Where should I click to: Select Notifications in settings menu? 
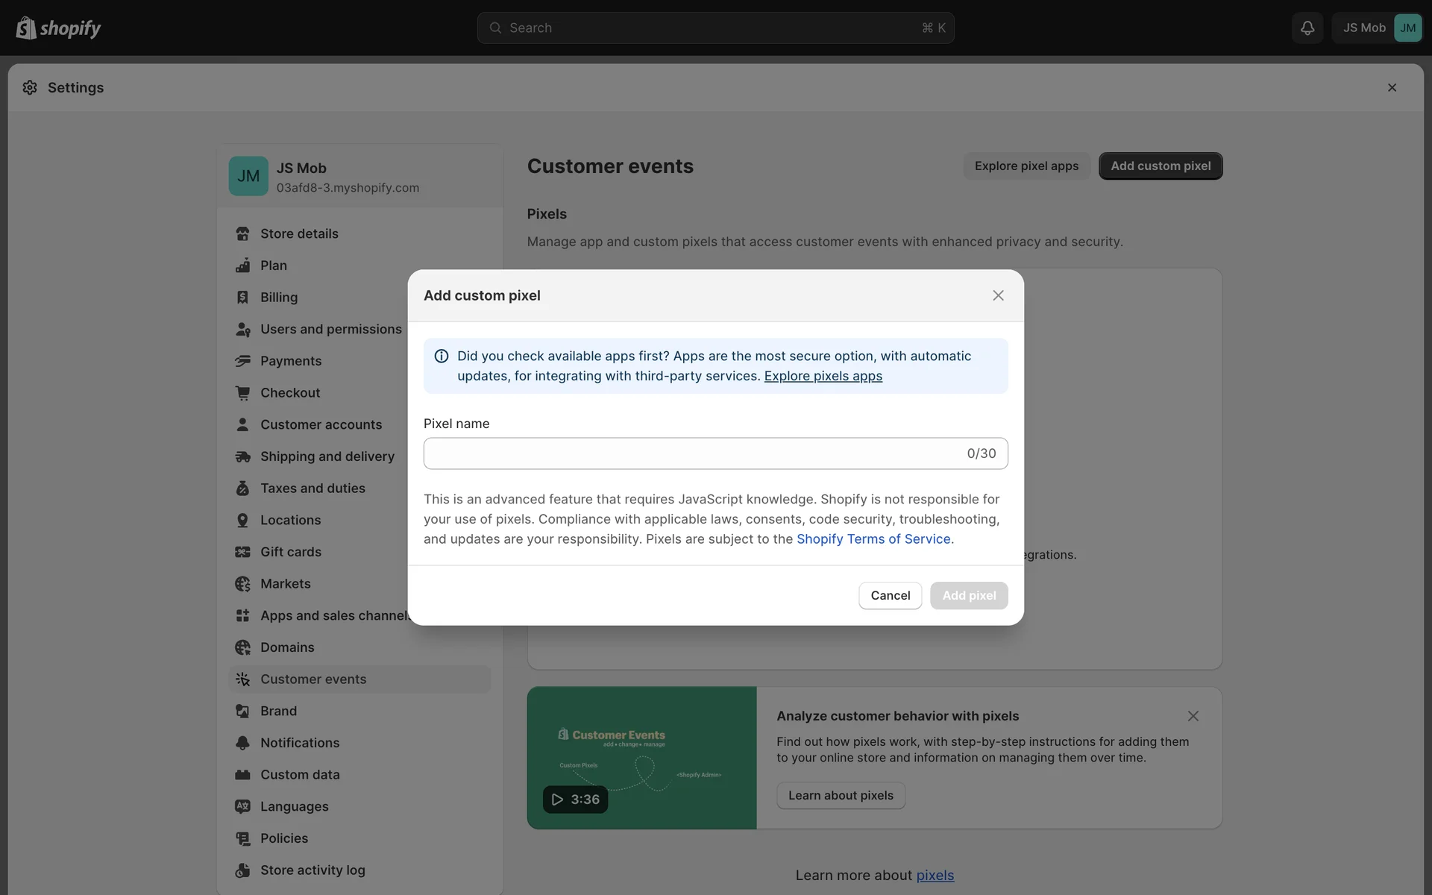point(300,743)
